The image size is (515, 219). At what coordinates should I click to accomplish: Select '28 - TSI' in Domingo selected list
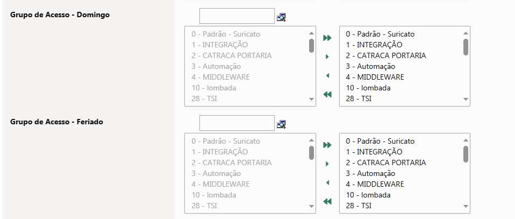tap(359, 98)
